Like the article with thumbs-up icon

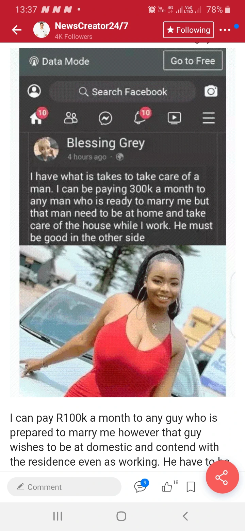click(167, 487)
